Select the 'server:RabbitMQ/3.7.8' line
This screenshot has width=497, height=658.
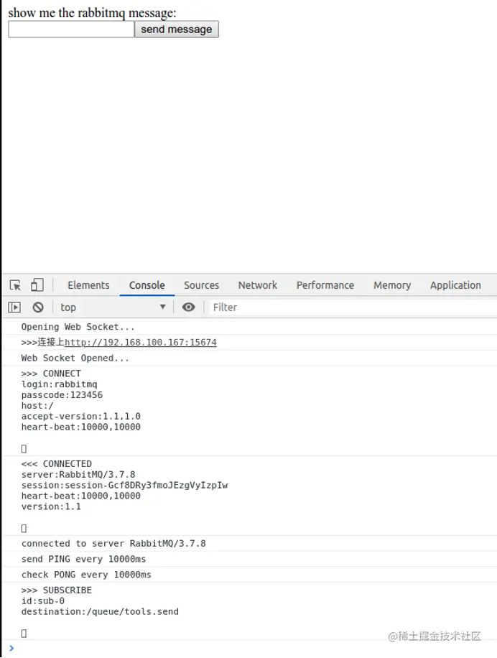[x=78, y=475]
